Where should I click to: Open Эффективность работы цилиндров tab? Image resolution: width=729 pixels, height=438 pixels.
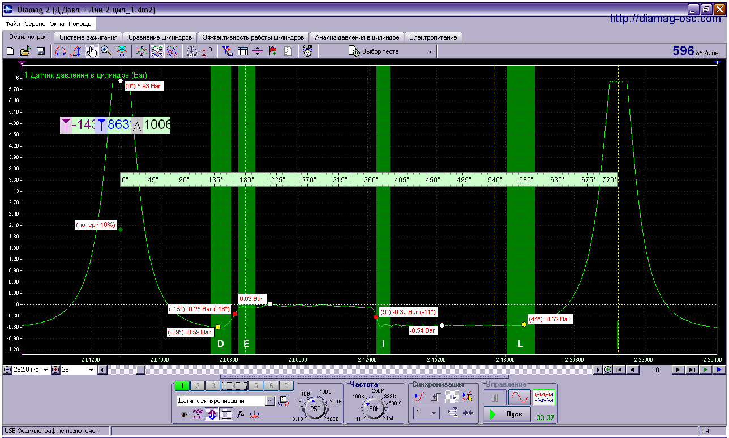254,37
